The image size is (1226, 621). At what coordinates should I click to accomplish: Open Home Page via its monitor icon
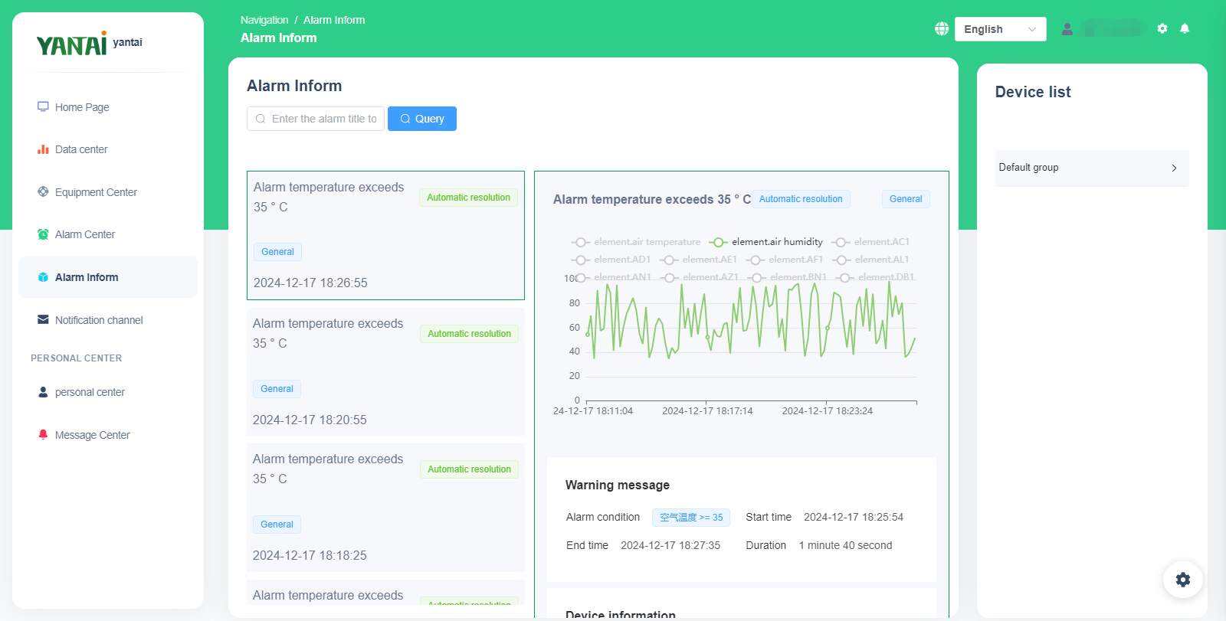click(x=43, y=106)
